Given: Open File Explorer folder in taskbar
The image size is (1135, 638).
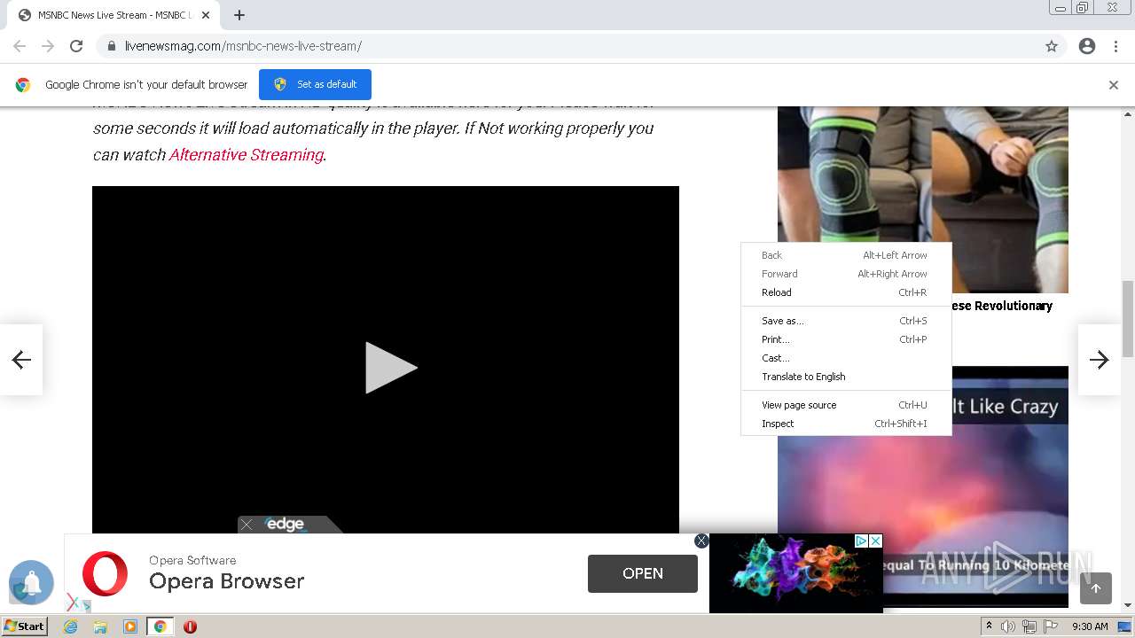Looking at the screenshot, I should (x=100, y=626).
